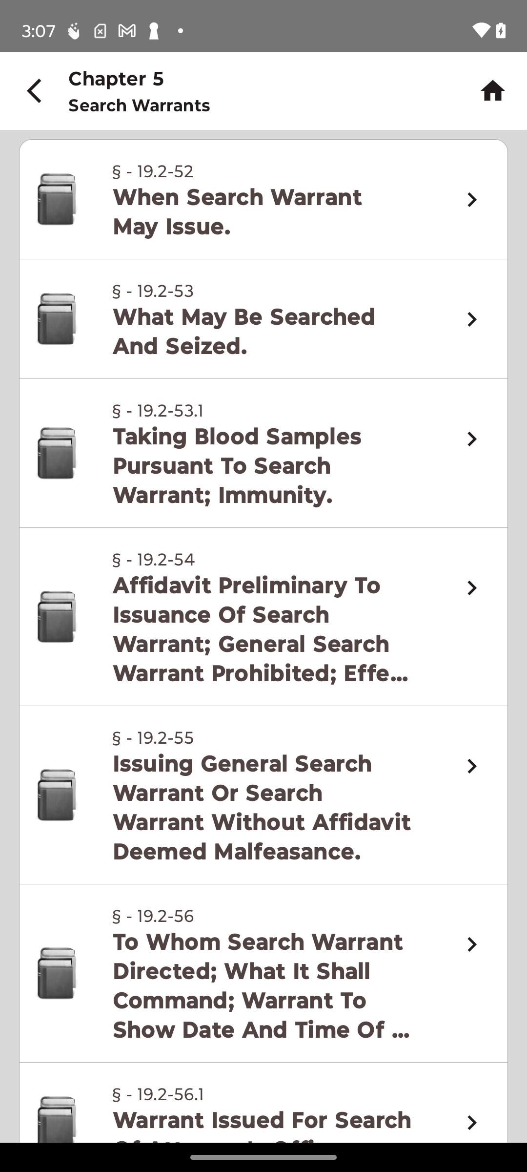Open chevron for To Whom Search Warrant Directed
This screenshot has height=1172, width=527.
point(471,944)
